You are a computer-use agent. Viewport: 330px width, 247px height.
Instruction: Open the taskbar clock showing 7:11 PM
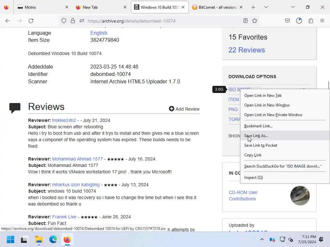(307, 239)
